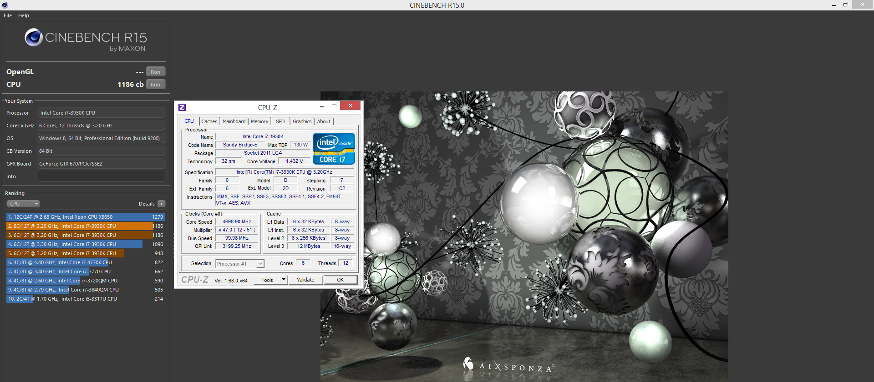The width and height of the screenshot is (874, 382).
Task: Click the Max TDP value 130 W
Action: (300, 145)
